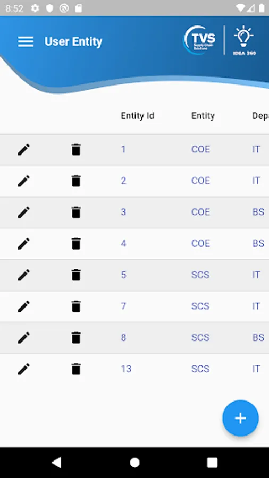Select Entity Id value 7

[123, 306]
